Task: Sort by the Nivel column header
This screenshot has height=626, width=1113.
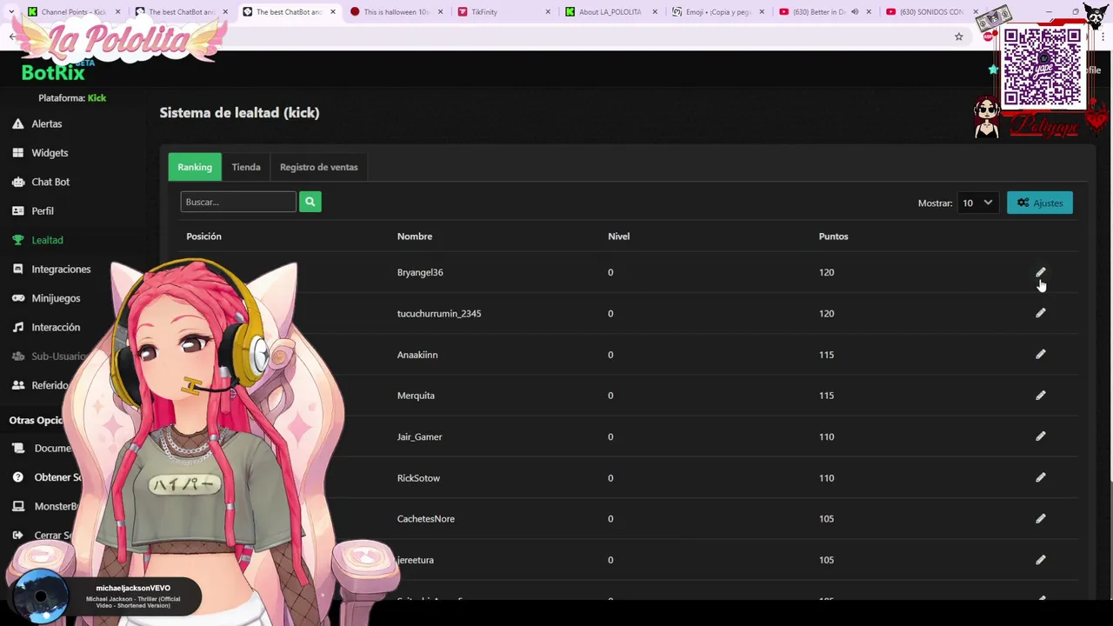Action: tap(618, 236)
